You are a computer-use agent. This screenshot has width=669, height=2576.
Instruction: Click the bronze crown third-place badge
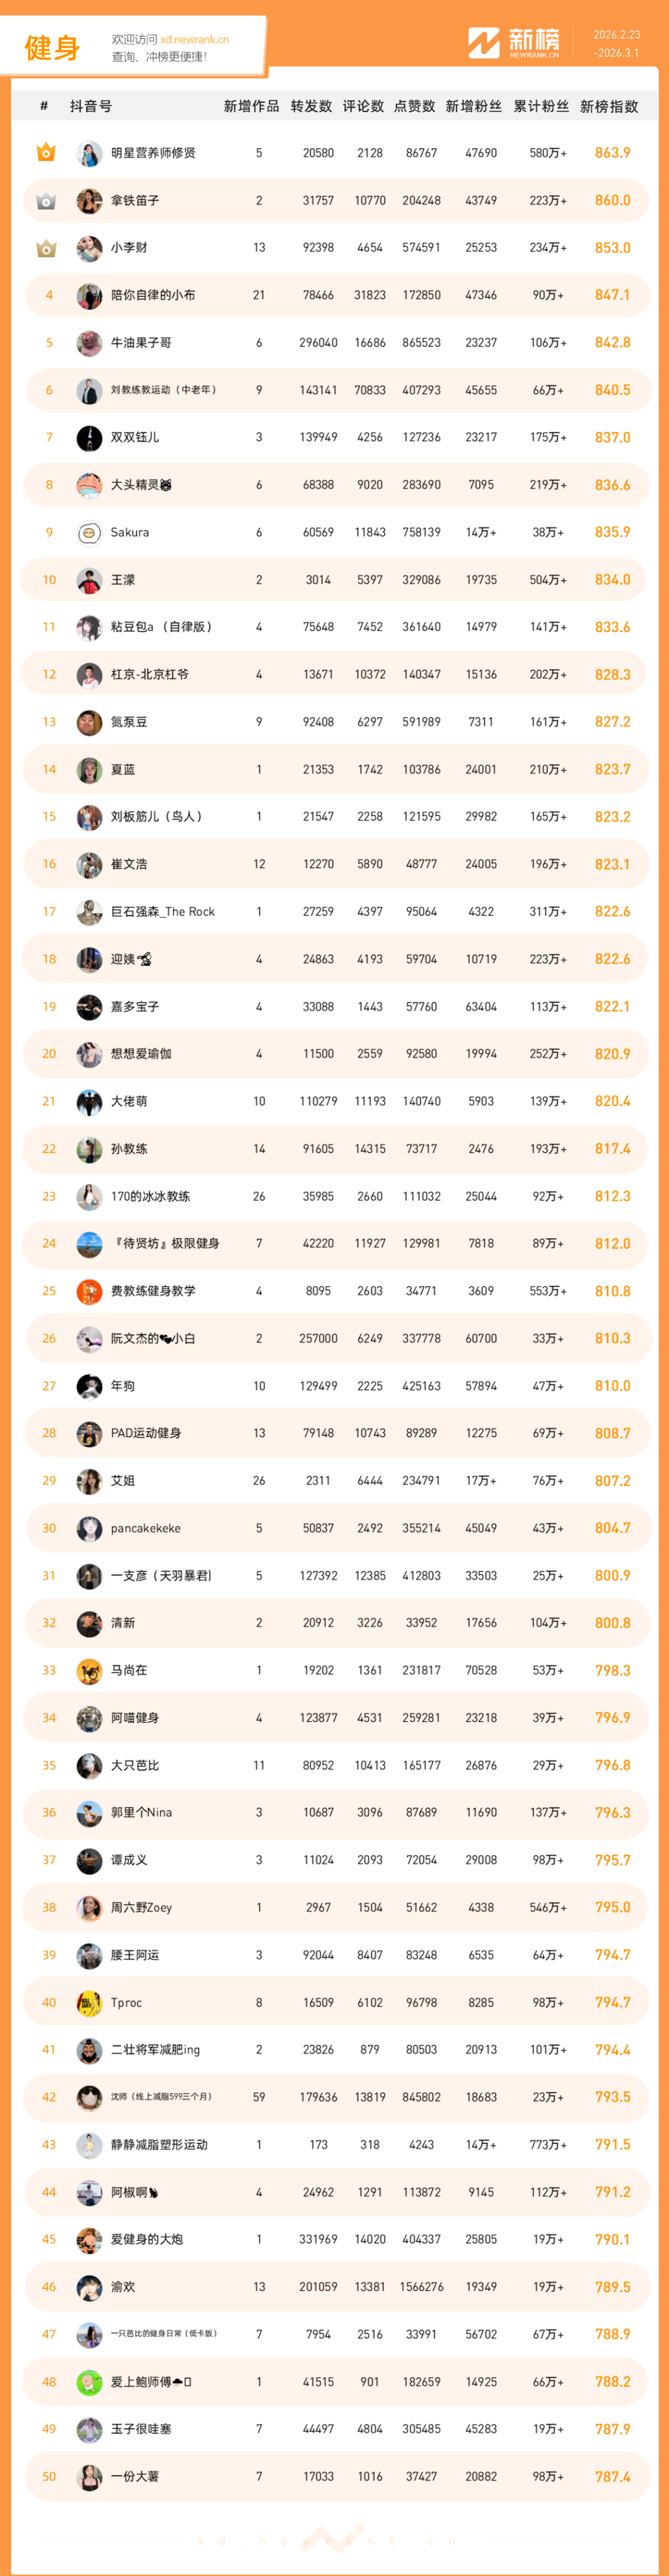point(46,248)
